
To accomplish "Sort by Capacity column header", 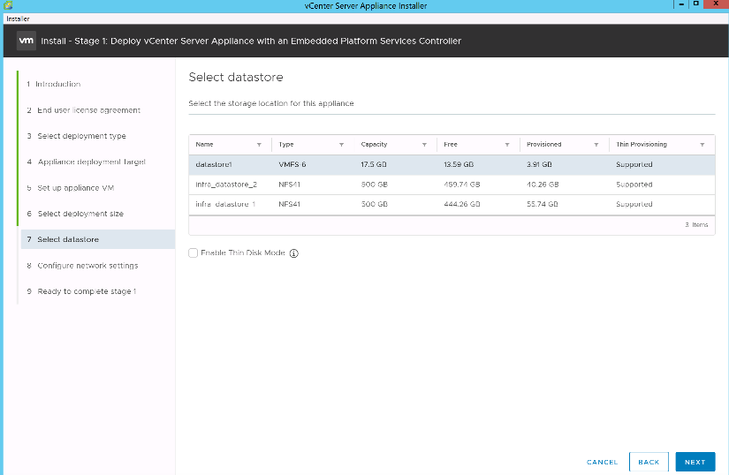I will (374, 144).
